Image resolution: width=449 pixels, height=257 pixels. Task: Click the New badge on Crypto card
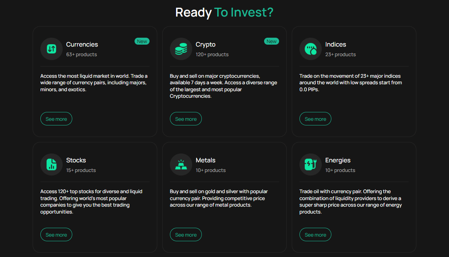point(271,41)
